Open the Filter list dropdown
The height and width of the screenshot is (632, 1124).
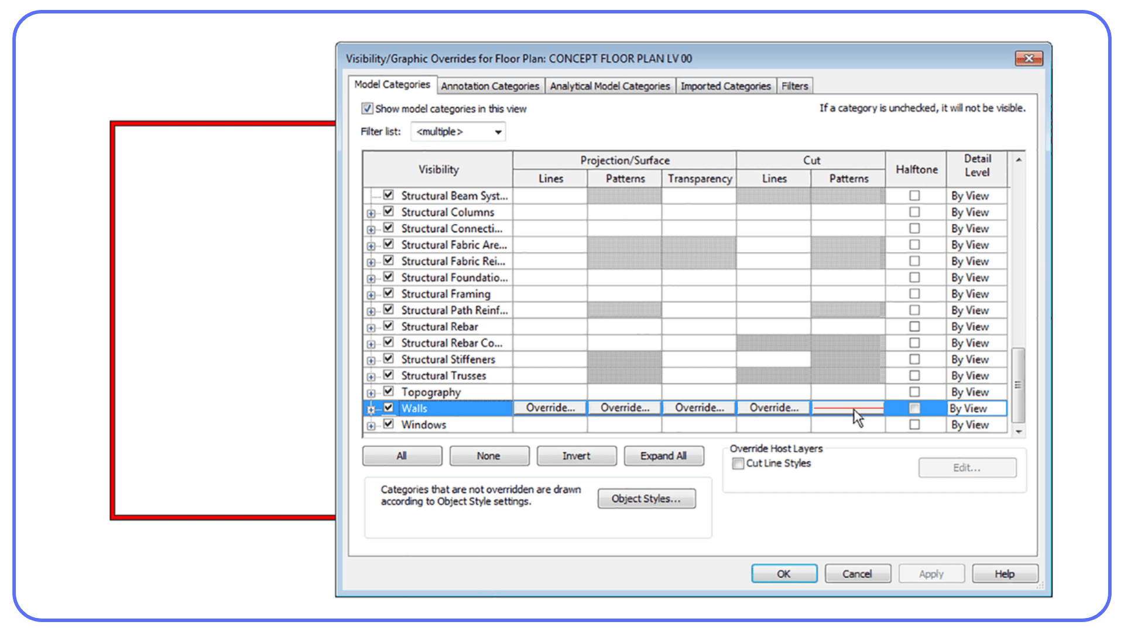496,131
